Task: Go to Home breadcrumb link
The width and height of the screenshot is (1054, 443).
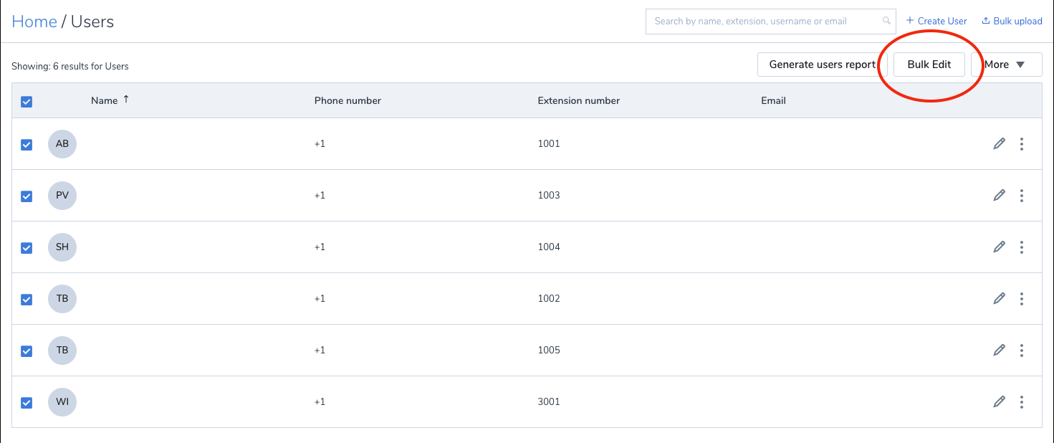Action: pos(34,22)
